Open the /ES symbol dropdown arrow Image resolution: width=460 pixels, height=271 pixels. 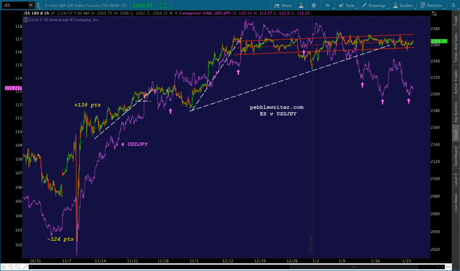[31, 5]
